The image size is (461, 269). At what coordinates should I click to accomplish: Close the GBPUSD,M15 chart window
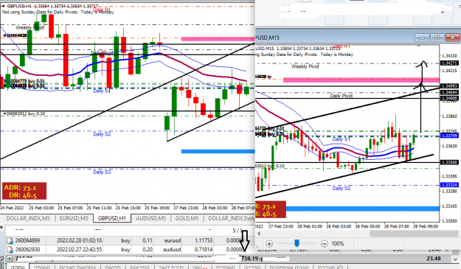pos(452,38)
